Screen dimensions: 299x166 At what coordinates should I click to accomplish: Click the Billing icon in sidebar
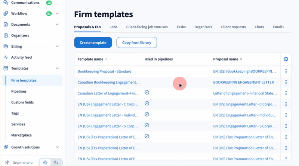tap(6, 47)
